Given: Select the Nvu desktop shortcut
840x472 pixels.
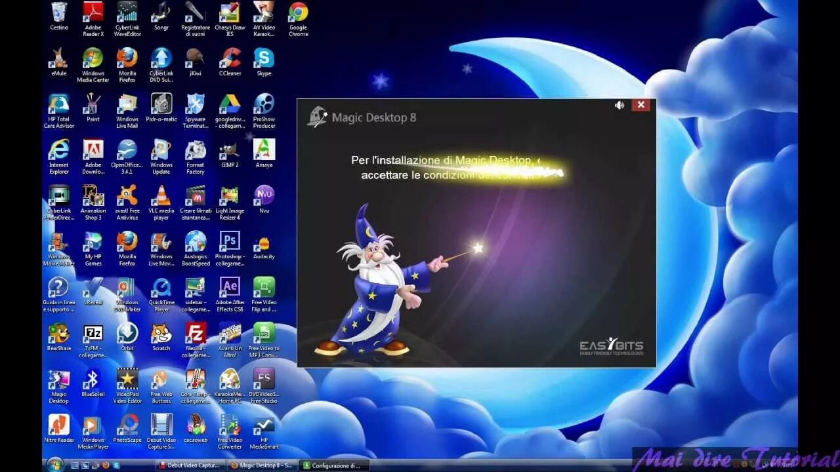Looking at the screenshot, I should [264, 199].
